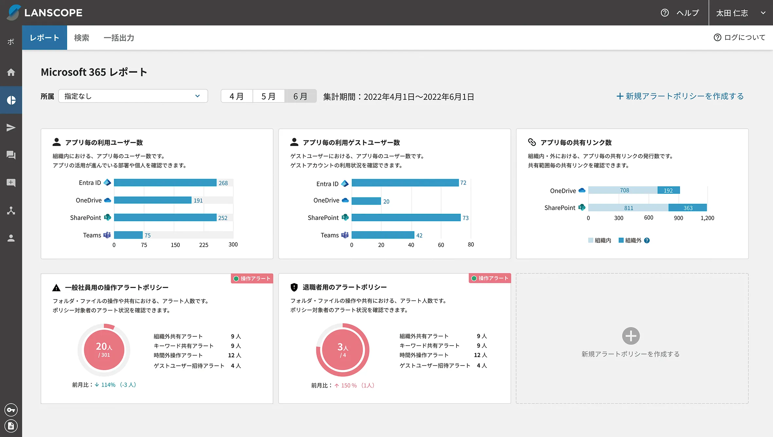
Task: Open the user person sidebar icon
Action: (11, 238)
